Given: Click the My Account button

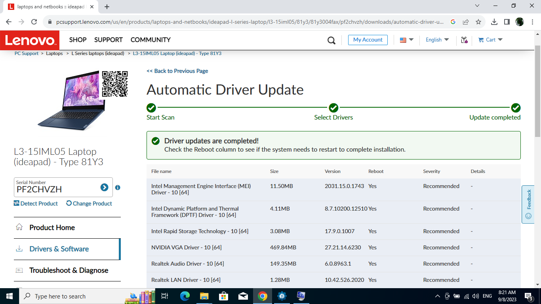Looking at the screenshot, I should (x=368, y=40).
